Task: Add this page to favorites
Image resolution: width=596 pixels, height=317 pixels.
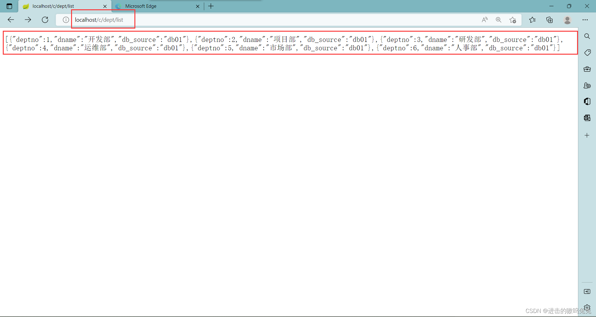Action: click(513, 20)
